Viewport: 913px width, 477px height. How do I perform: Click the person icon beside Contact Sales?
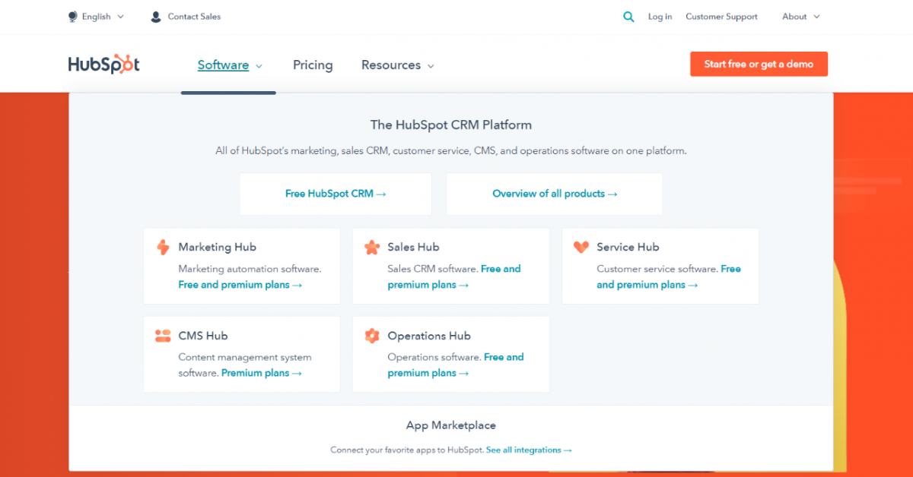pyautogui.click(x=156, y=16)
